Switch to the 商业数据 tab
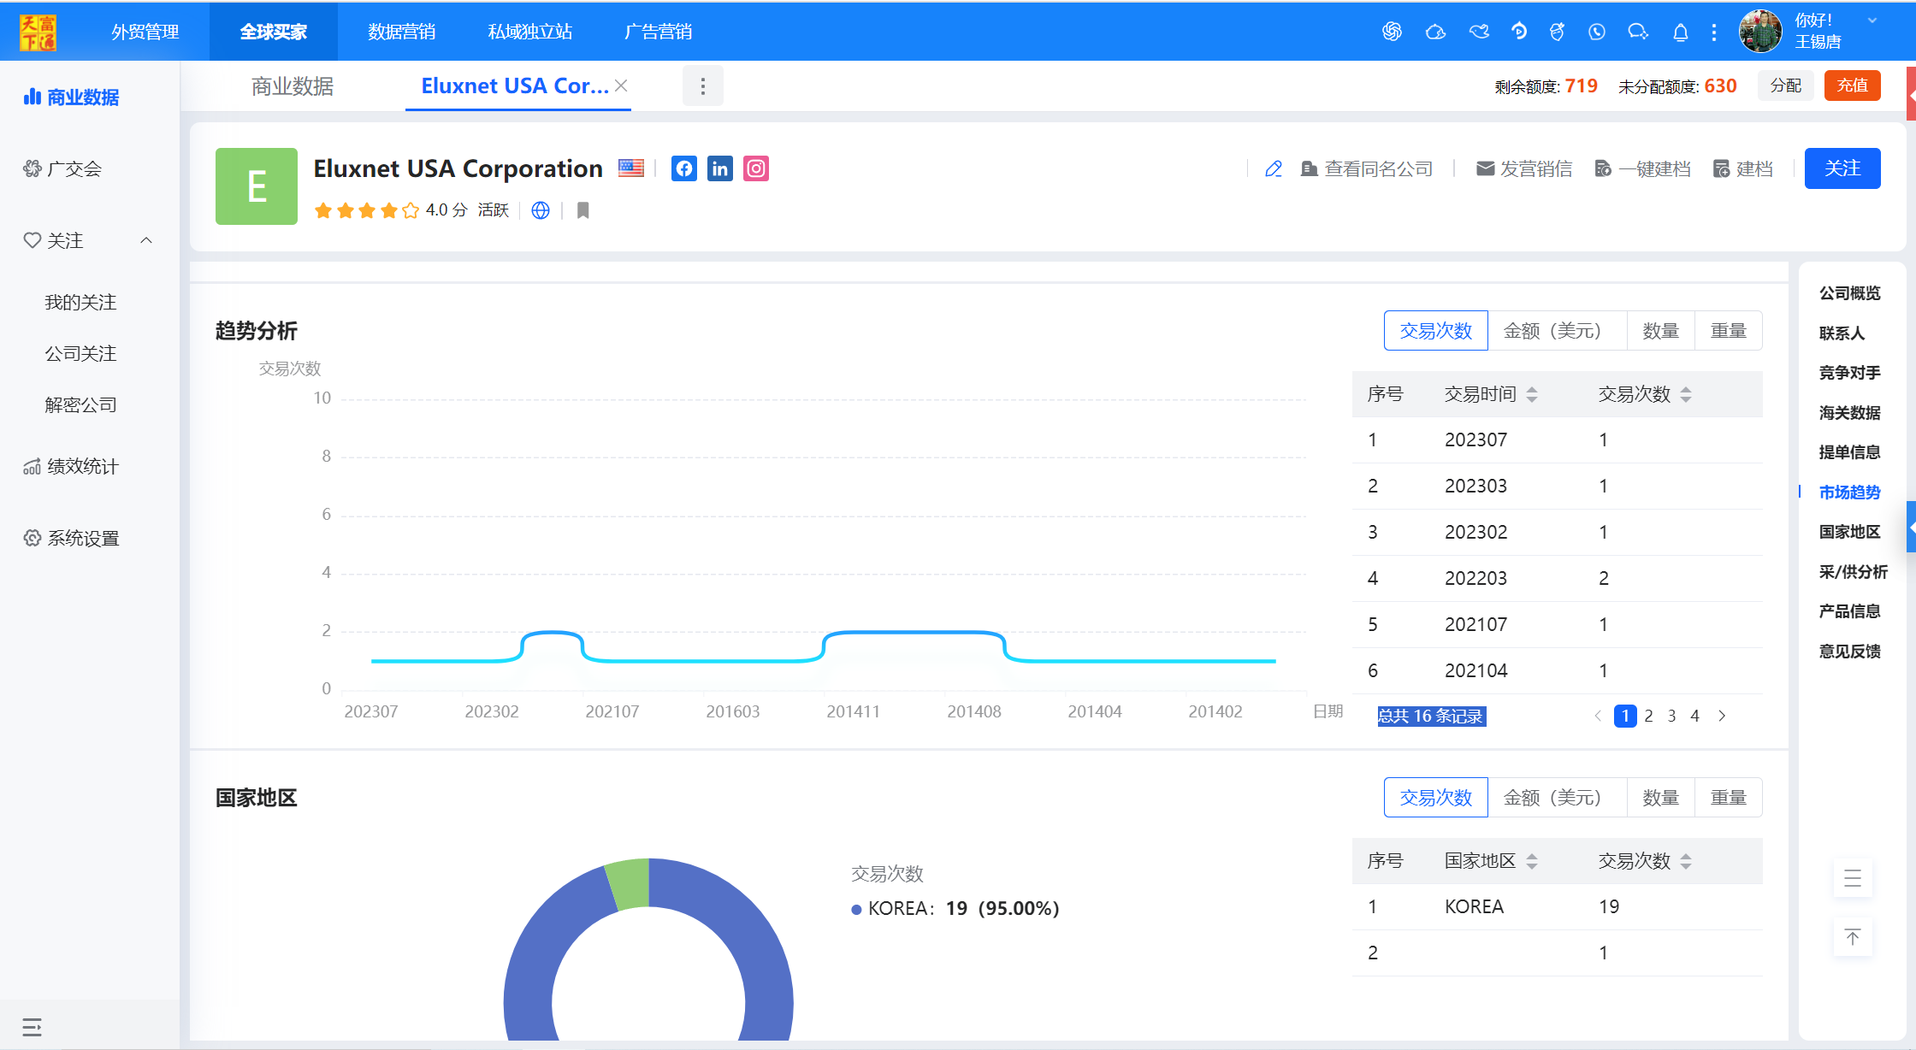 pos(293,86)
